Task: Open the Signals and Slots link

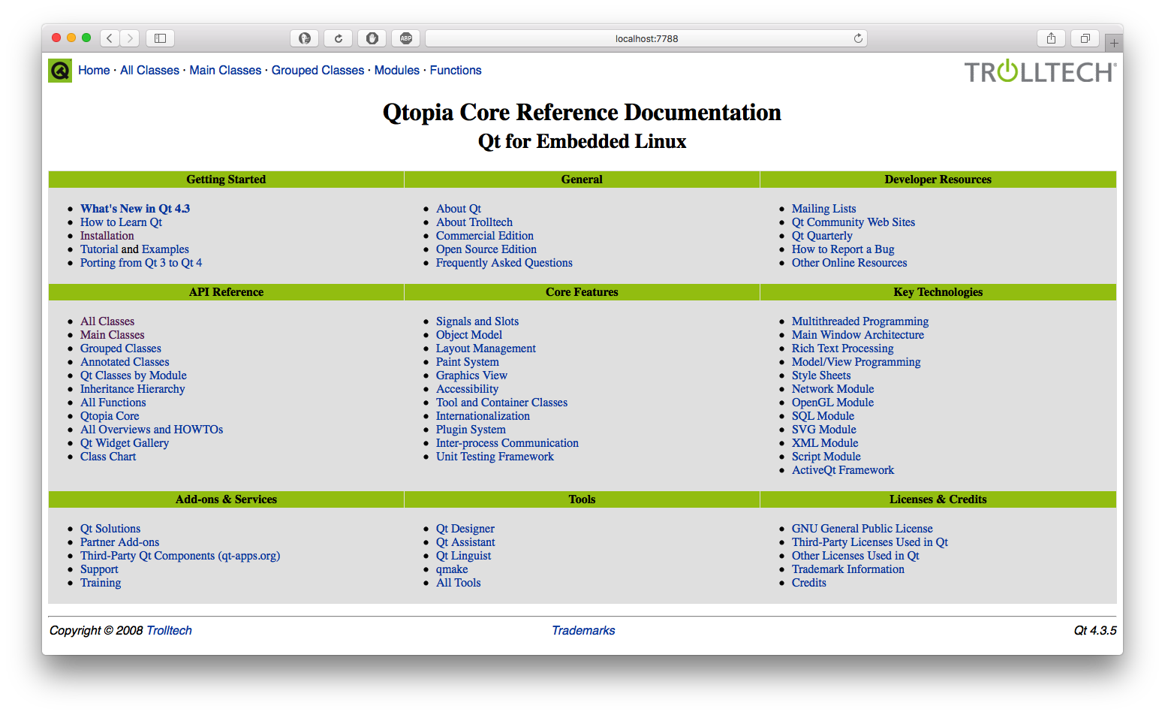Action: pyautogui.click(x=477, y=321)
